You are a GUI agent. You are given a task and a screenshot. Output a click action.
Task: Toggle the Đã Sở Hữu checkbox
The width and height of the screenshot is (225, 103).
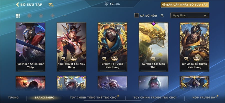coord(136,16)
